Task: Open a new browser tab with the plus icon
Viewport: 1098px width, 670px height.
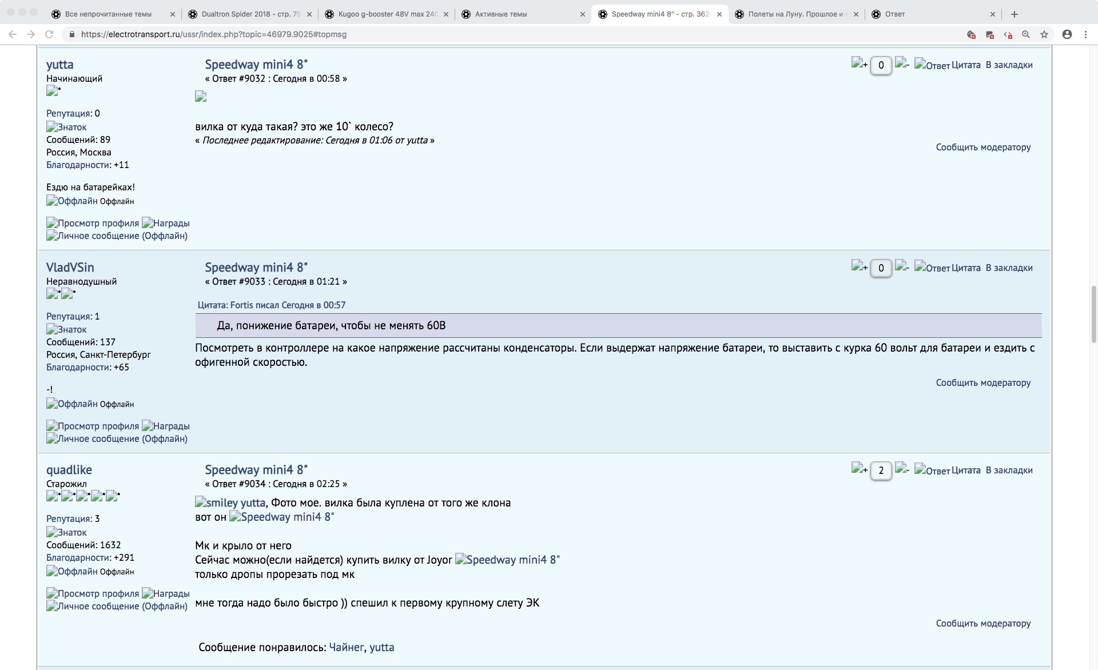Action: 1015,14
